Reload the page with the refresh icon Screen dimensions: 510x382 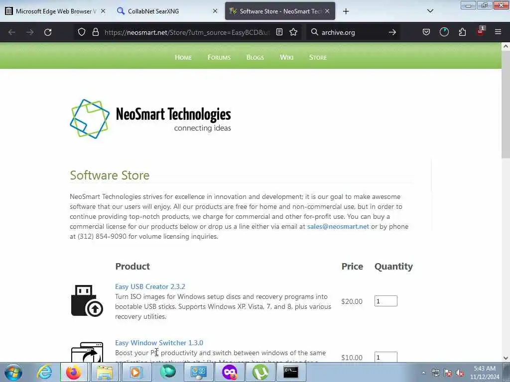pos(48,32)
